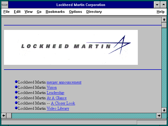This screenshot has height=126, width=168.
Task: Maximize the window with the up-arrow button
Action: pos(164,5)
